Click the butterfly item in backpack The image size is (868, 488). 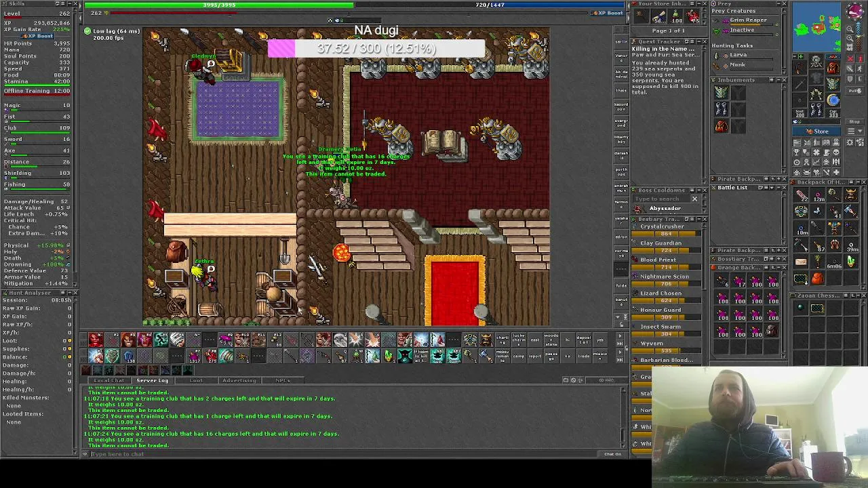818,211
